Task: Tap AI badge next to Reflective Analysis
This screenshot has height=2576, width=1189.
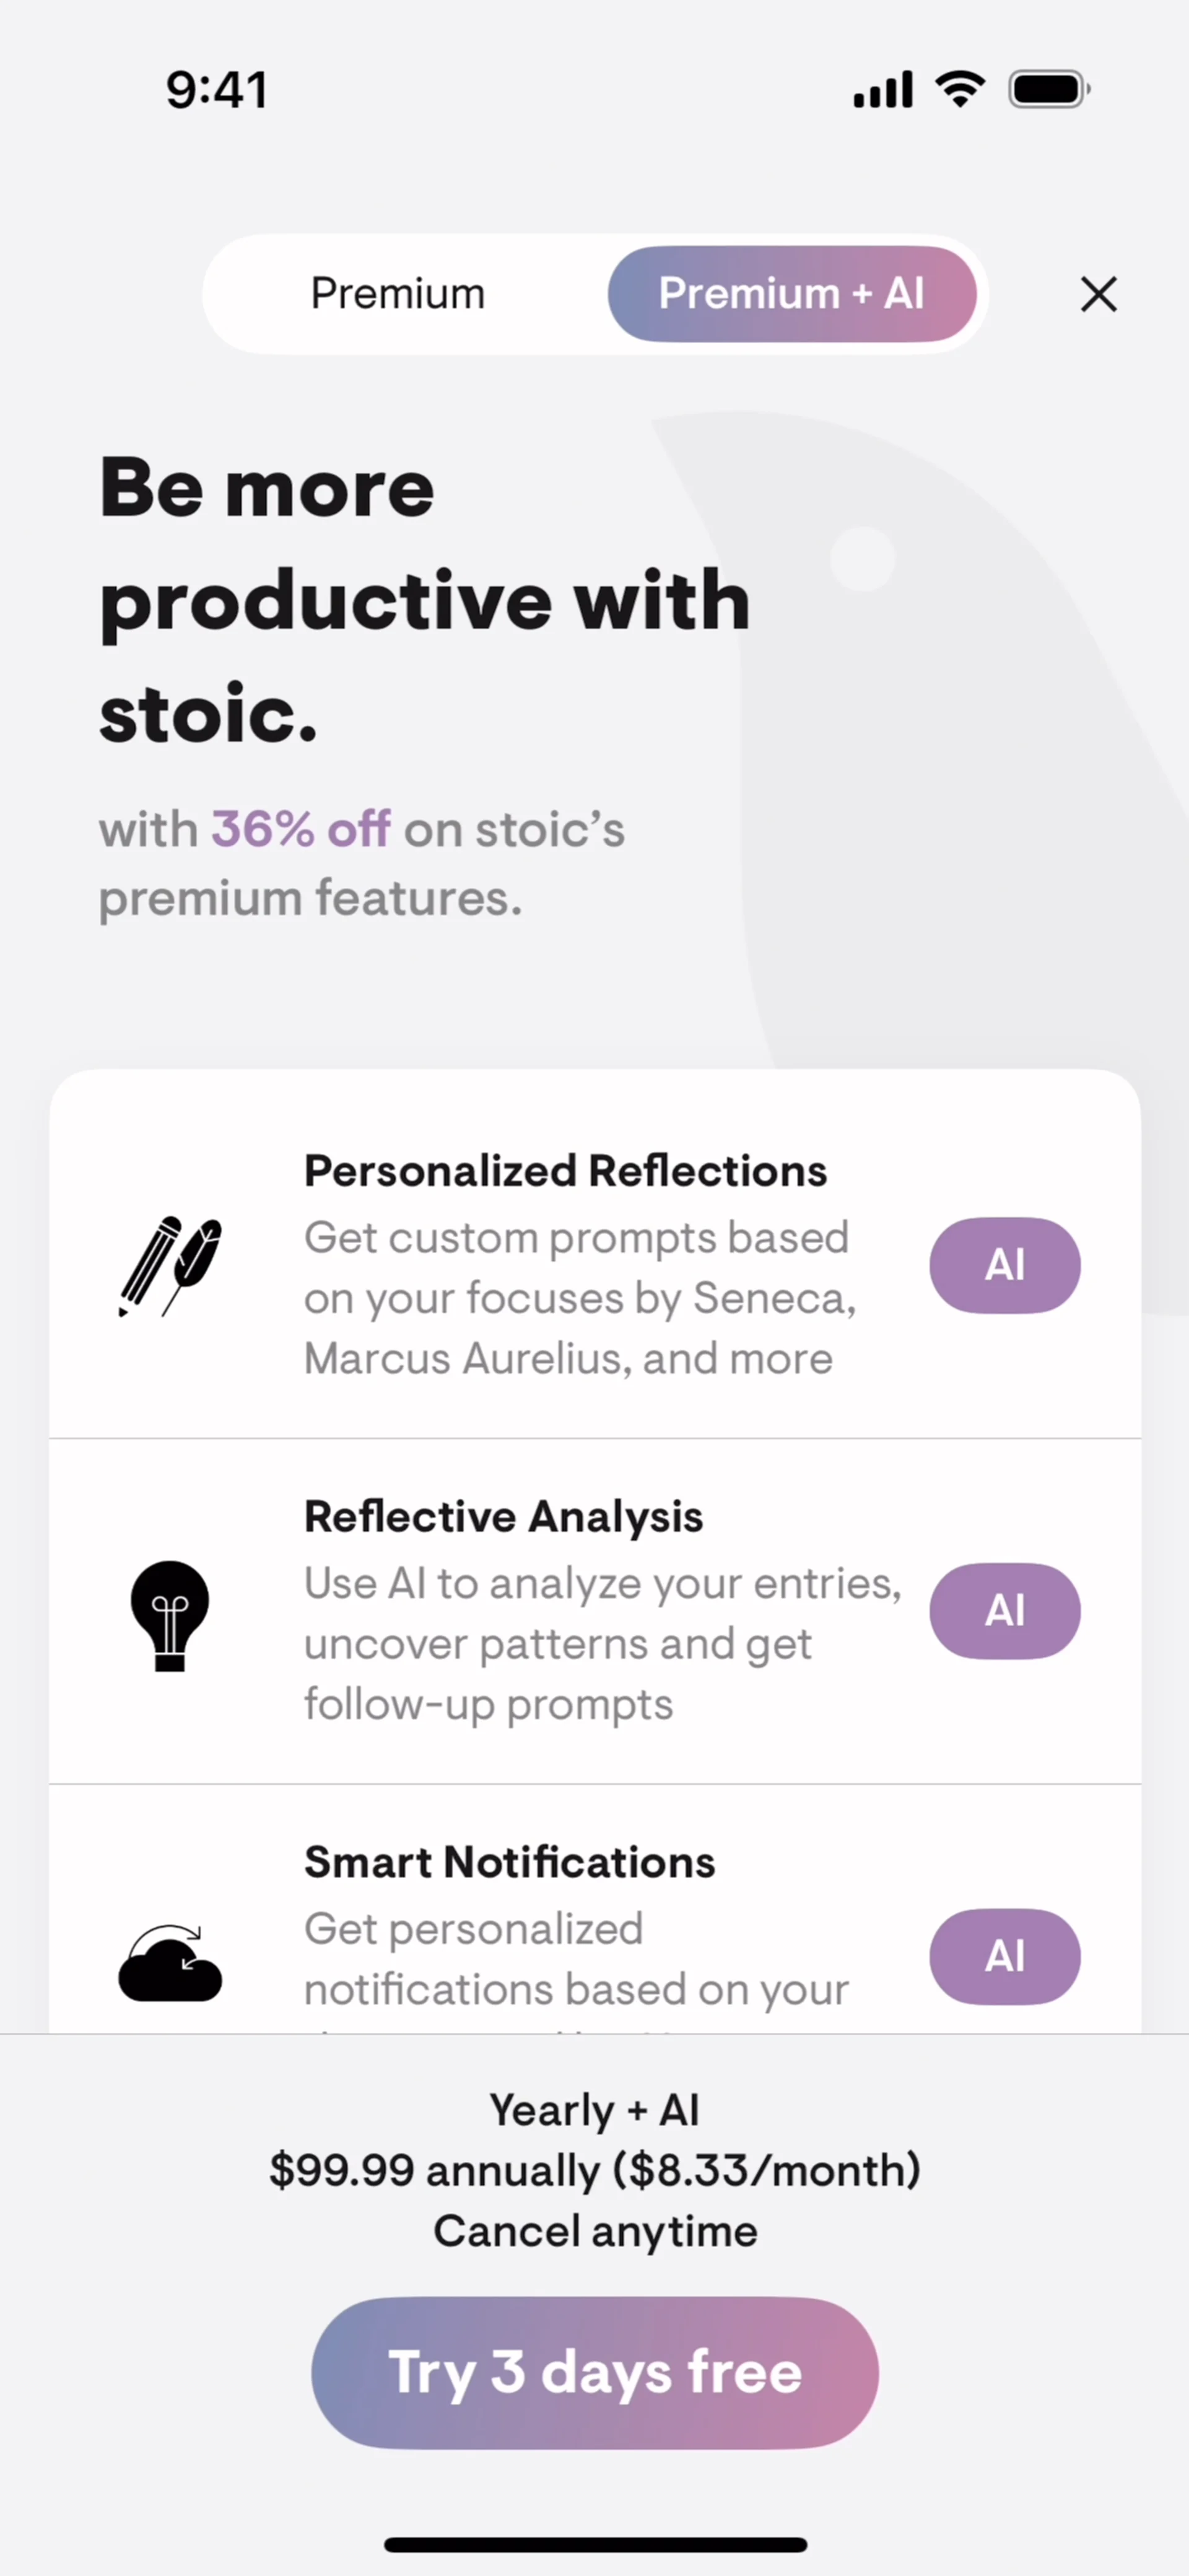Action: click(x=1005, y=1611)
